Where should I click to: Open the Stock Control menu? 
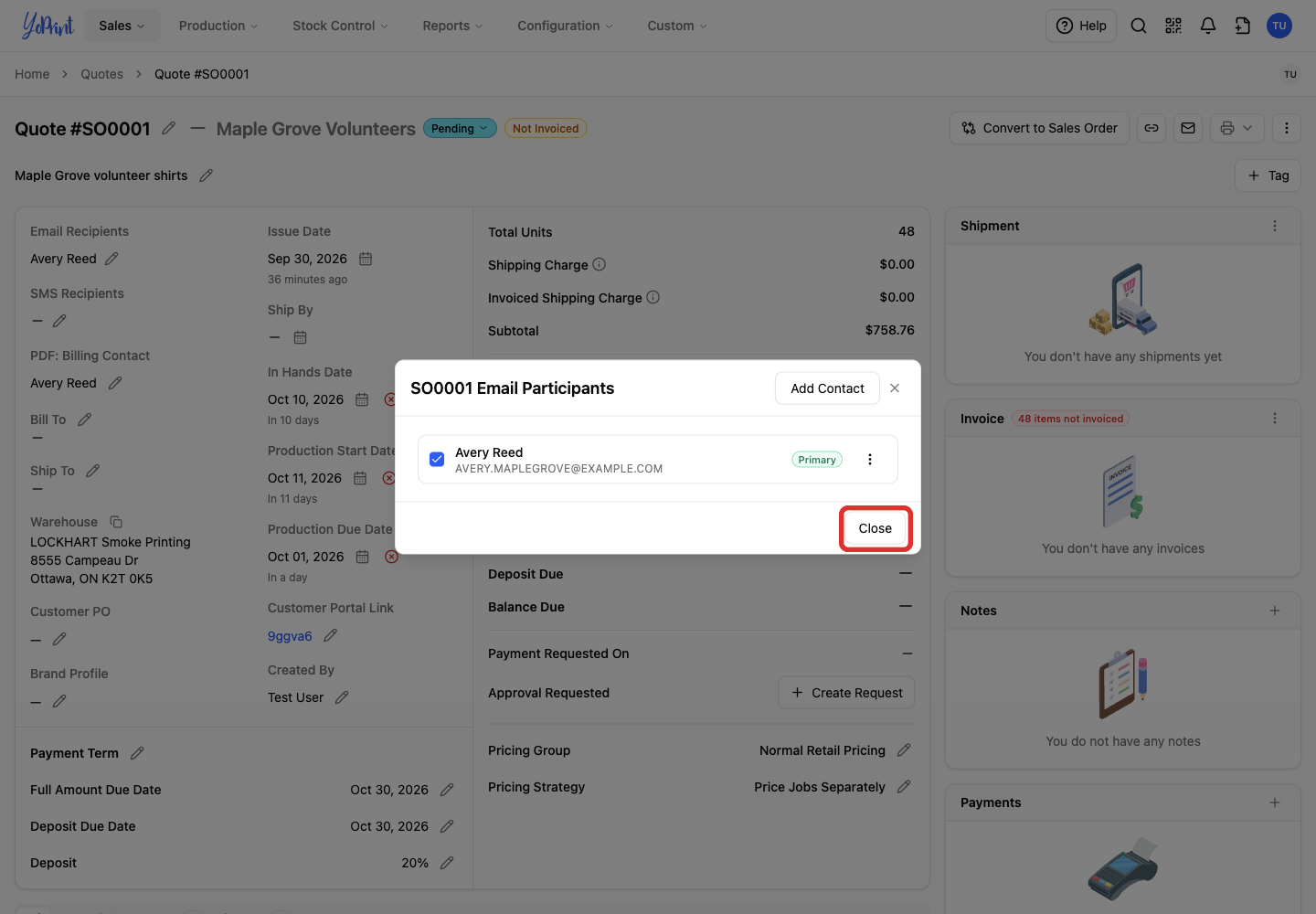(340, 26)
